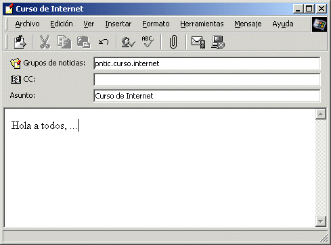This screenshot has height=245, width=331.
Task: Click the Asunto field containing Curso de Internet
Action: tap(207, 96)
